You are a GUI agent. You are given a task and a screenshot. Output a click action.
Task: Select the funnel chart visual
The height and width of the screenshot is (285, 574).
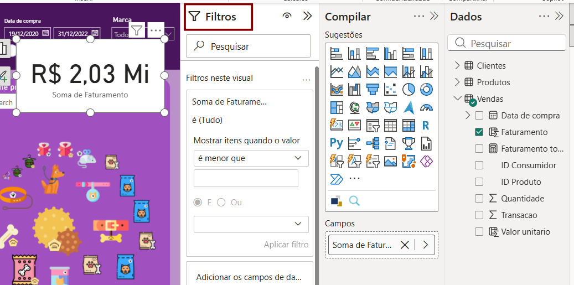[x=373, y=89]
